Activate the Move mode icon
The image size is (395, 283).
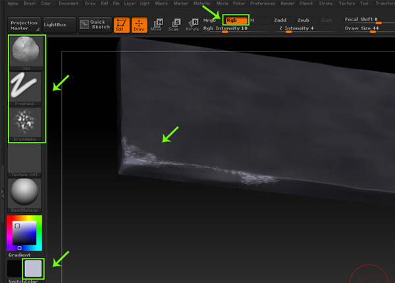(156, 25)
